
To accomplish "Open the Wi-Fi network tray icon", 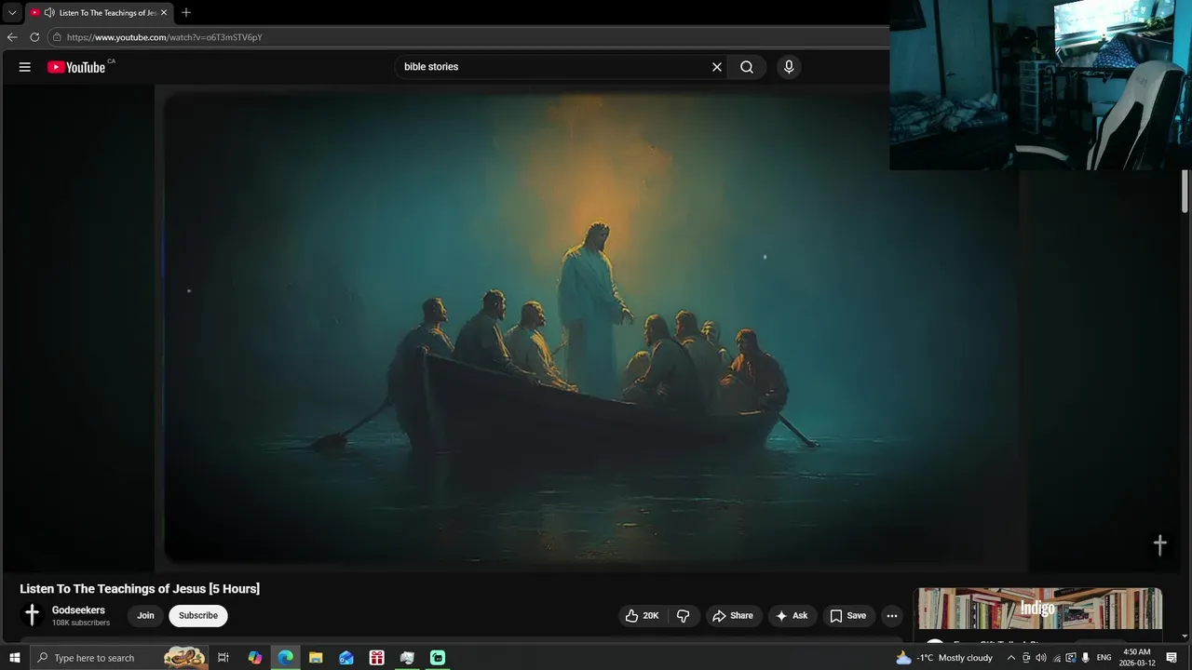I will (x=1056, y=658).
